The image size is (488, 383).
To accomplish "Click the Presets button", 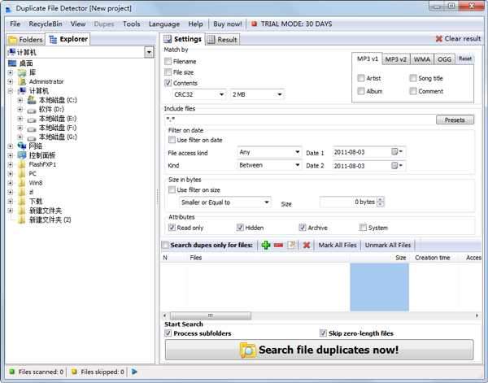I will 454,120.
